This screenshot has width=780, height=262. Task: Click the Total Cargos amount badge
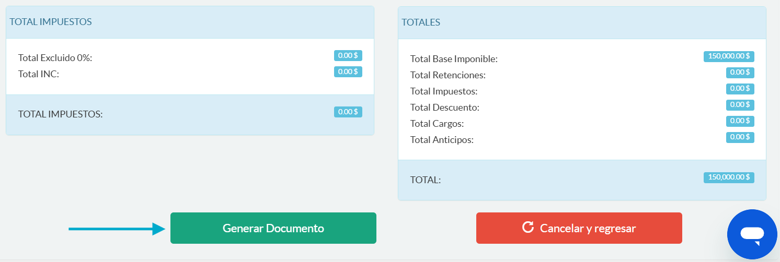pos(740,121)
